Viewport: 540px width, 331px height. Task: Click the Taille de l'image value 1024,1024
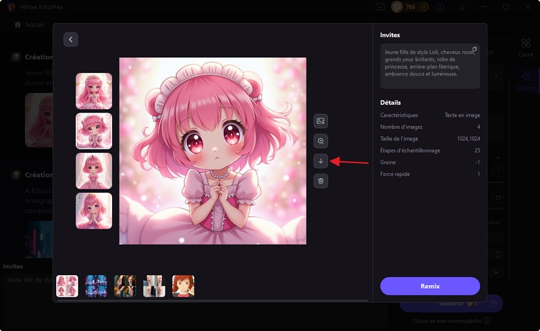click(x=468, y=139)
